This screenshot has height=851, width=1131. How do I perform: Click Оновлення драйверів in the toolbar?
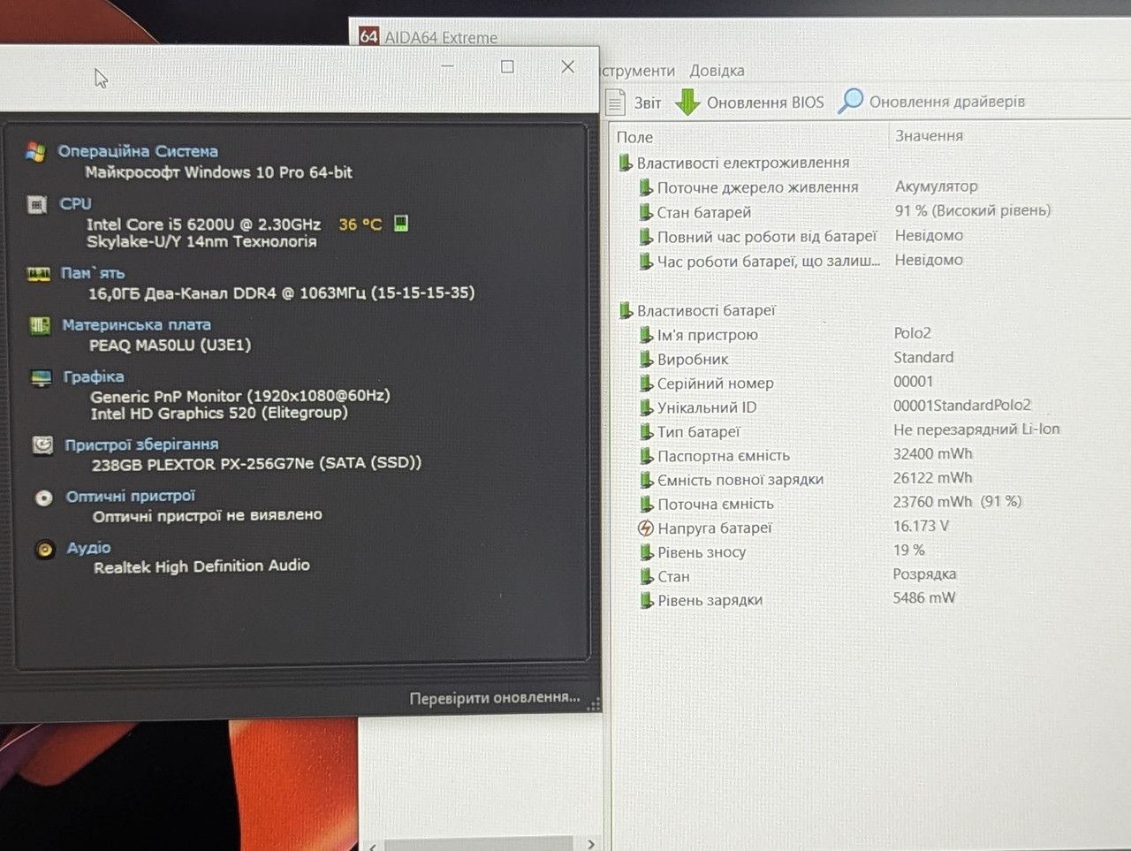(x=947, y=102)
